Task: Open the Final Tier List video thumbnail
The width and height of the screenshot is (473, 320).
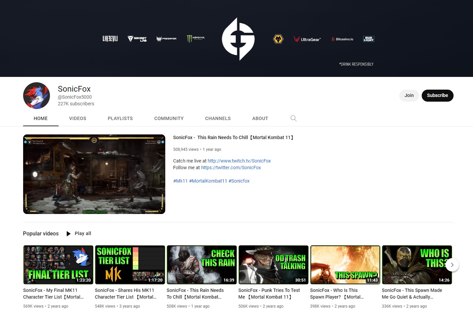Action: (58, 264)
